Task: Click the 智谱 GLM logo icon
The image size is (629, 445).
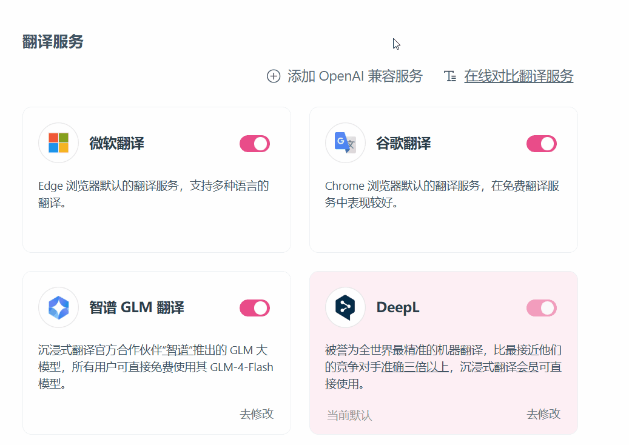Action: tap(59, 307)
